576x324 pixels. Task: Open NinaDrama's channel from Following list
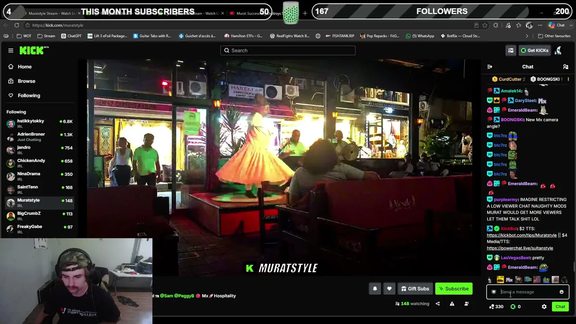click(40, 176)
